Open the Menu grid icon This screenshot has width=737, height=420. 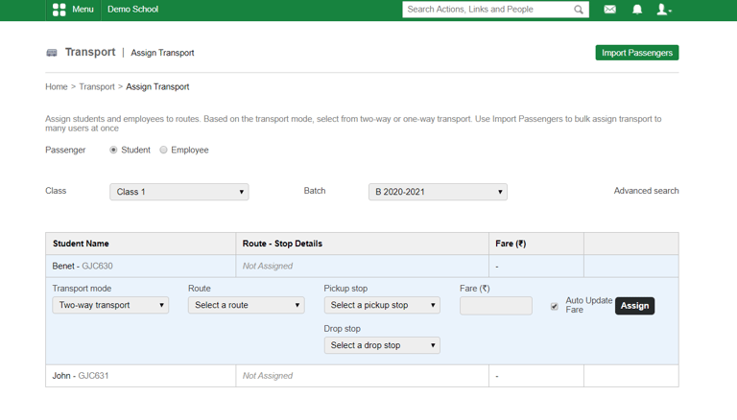coord(59,10)
